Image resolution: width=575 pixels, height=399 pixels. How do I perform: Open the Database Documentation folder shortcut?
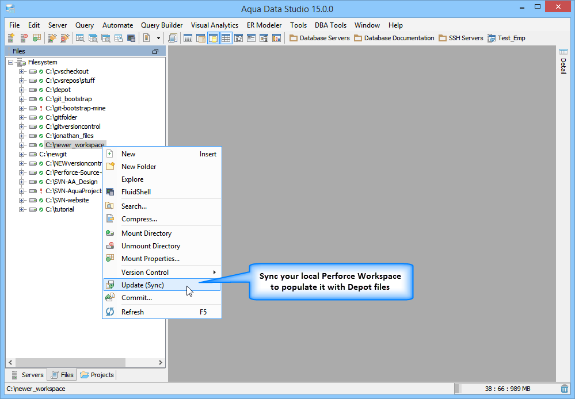point(394,38)
